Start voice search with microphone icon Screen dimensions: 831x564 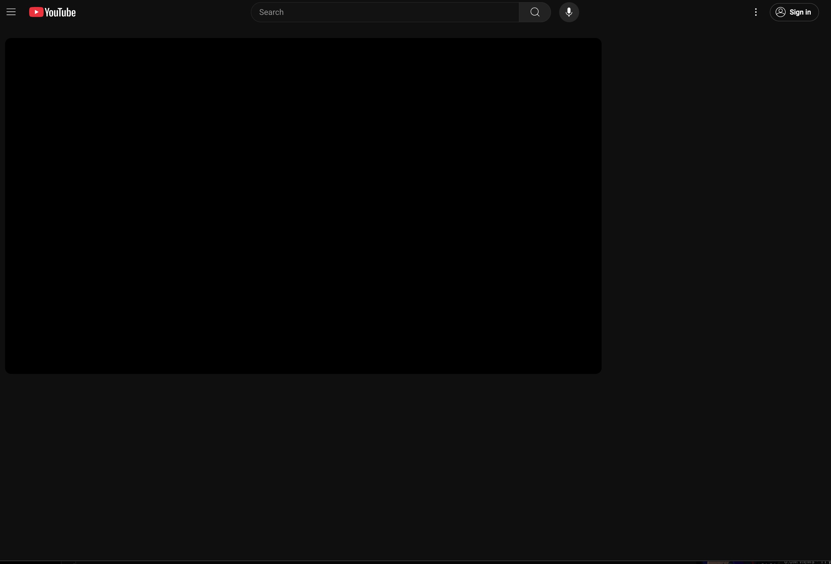[569, 12]
